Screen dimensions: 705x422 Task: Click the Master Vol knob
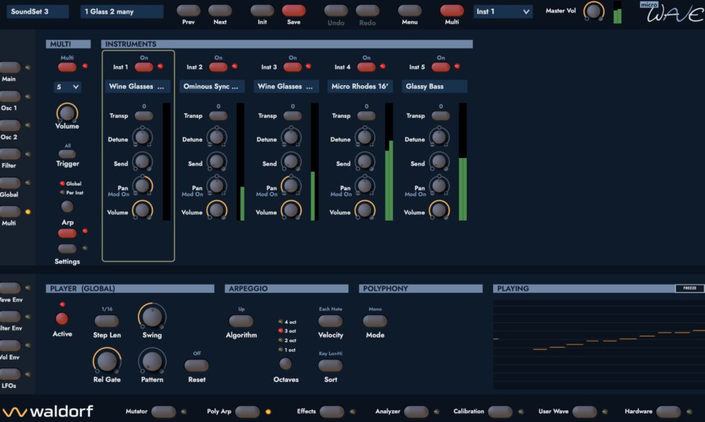[593, 11]
